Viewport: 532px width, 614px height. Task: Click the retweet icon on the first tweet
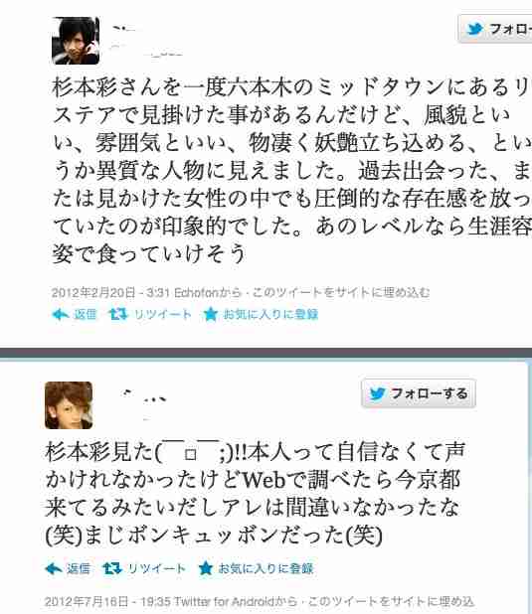click(x=118, y=314)
